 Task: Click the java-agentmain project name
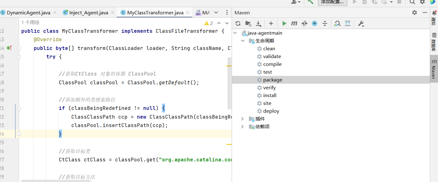tap(265, 33)
